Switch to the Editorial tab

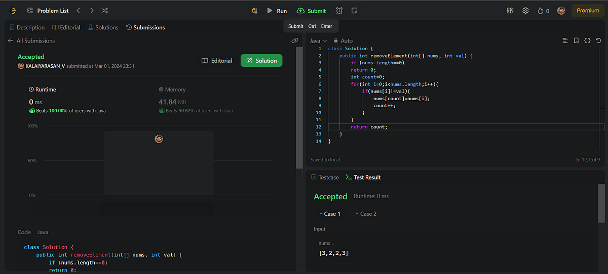[x=66, y=27]
